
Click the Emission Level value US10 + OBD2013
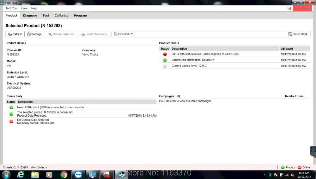click(x=18, y=77)
